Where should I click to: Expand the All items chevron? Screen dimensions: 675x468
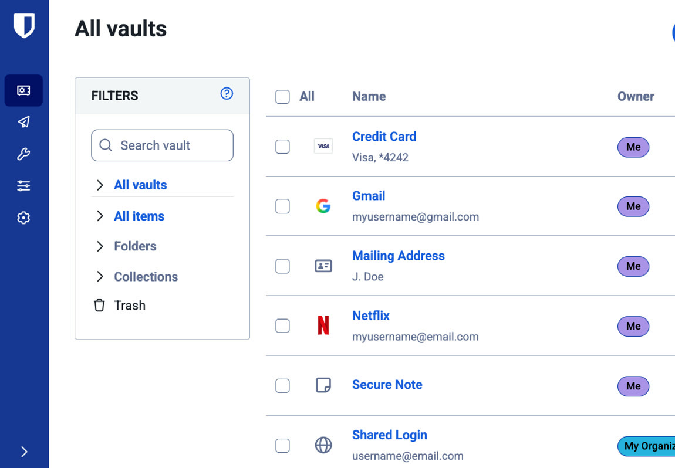[x=100, y=216]
